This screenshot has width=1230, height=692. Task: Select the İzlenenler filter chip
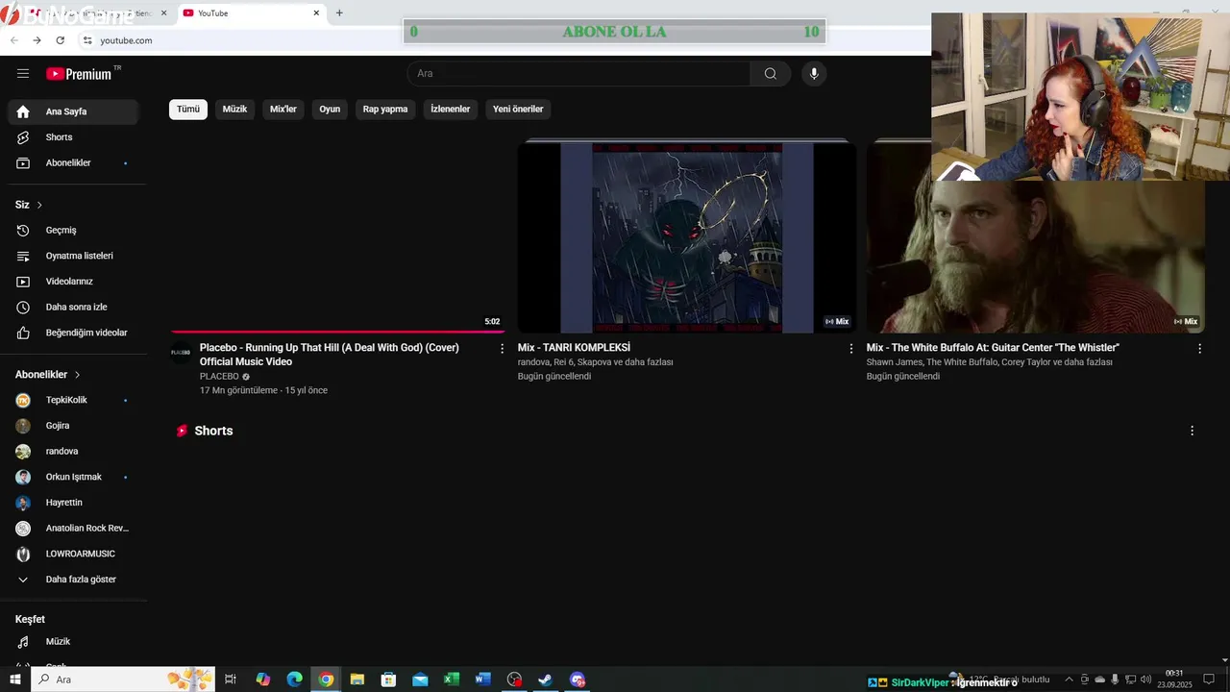(x=450, y=110)
